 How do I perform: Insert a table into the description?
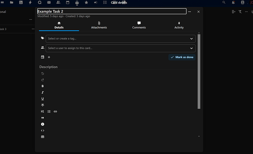click(x=43, y=137)
